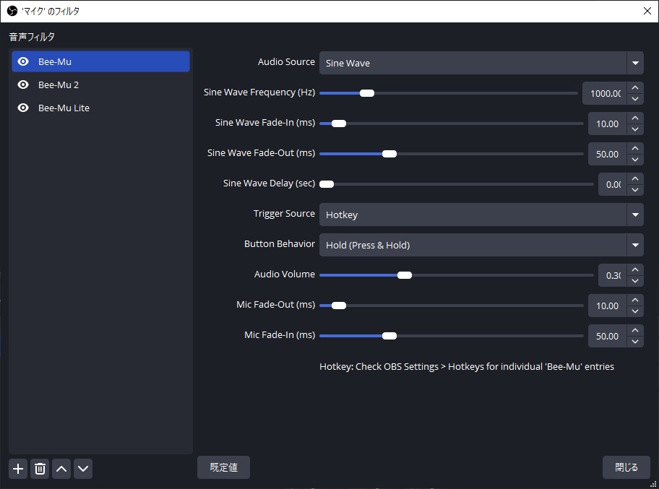This screenshot has height=489, width=659.
Task: Open Button Behavior dropdown
Action: point(481,245)
